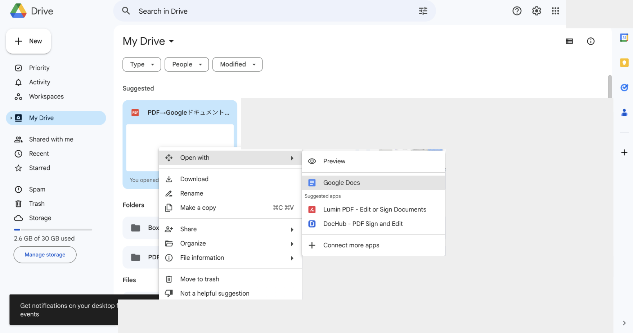Open the Type filter dropdown
This screenshot has width=633, height=333.
pos(142,64)
